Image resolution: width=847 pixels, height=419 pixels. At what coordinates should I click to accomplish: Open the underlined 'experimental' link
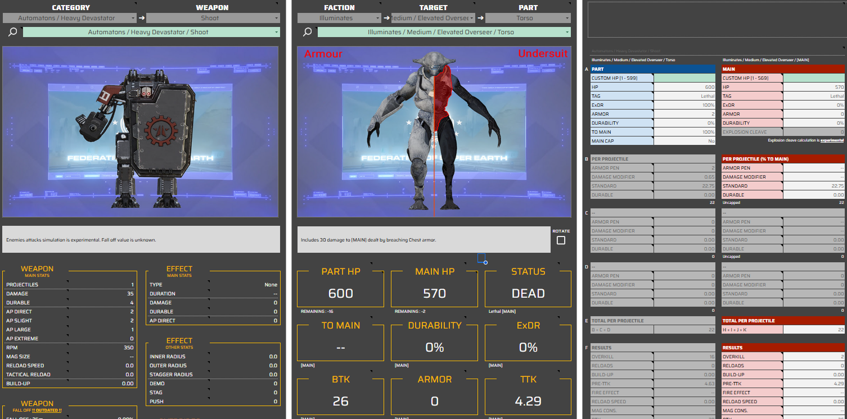[832, 140]
